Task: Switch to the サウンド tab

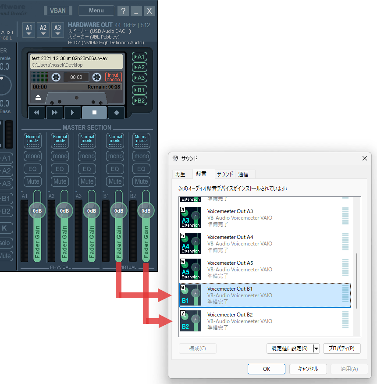Action: pyautogui.click(x=225, y=174)
